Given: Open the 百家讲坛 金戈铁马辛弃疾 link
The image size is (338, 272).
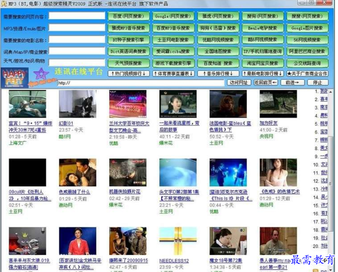Looking at the screenshot, I should [x=80, y=264].
